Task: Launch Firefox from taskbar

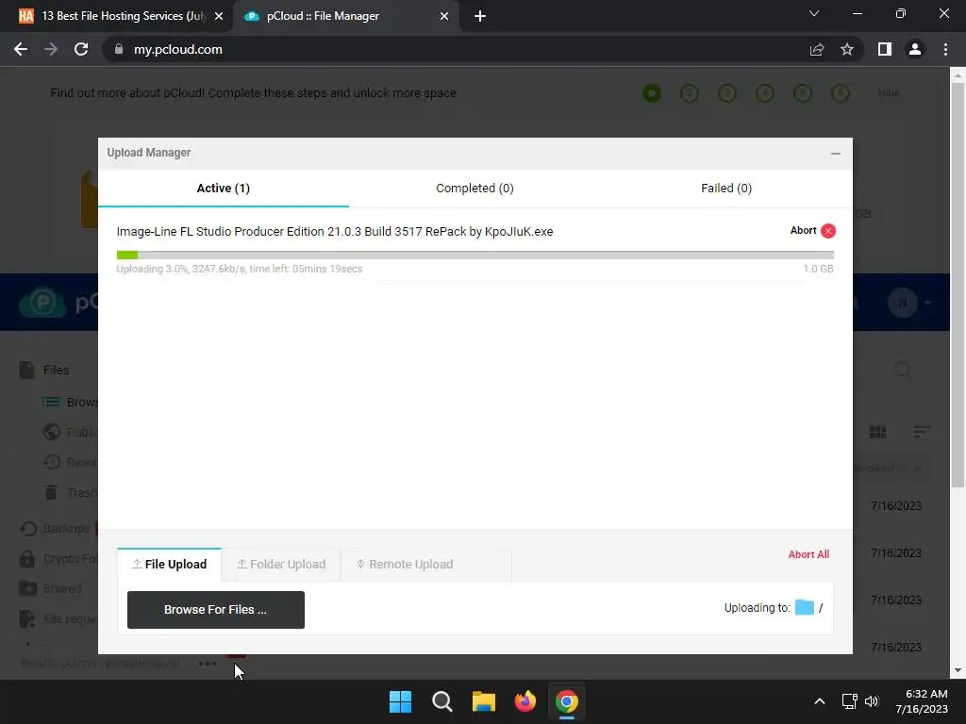Action: point(525,701)
